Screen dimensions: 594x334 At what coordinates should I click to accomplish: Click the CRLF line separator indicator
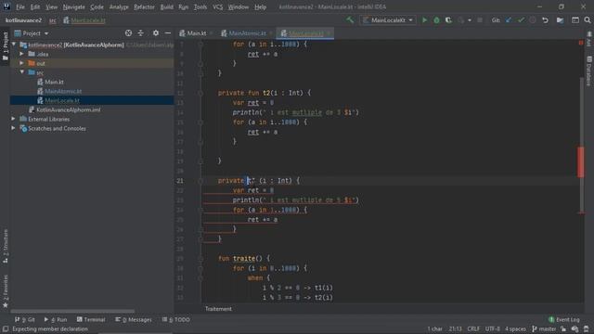(473, 329)
